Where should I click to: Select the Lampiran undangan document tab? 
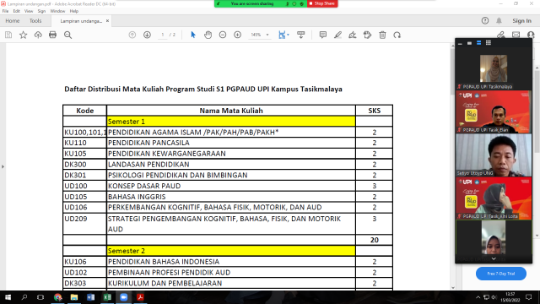[x=81, y=21]
